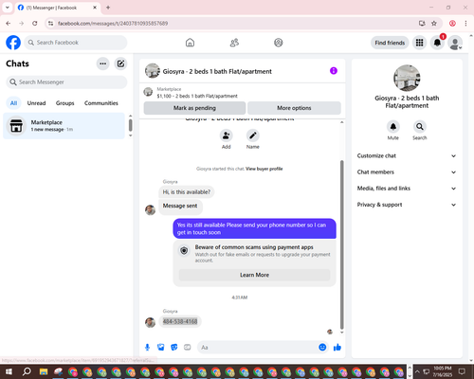Click the purple conversation information icon
The width and height of the screenshot is (474, 379).
pos(334,71)
